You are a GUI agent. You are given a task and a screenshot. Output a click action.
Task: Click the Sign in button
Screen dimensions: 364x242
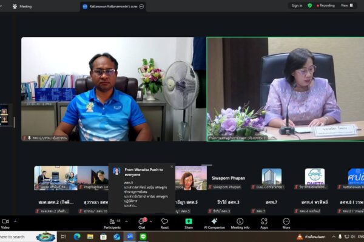tap(297, 5)
